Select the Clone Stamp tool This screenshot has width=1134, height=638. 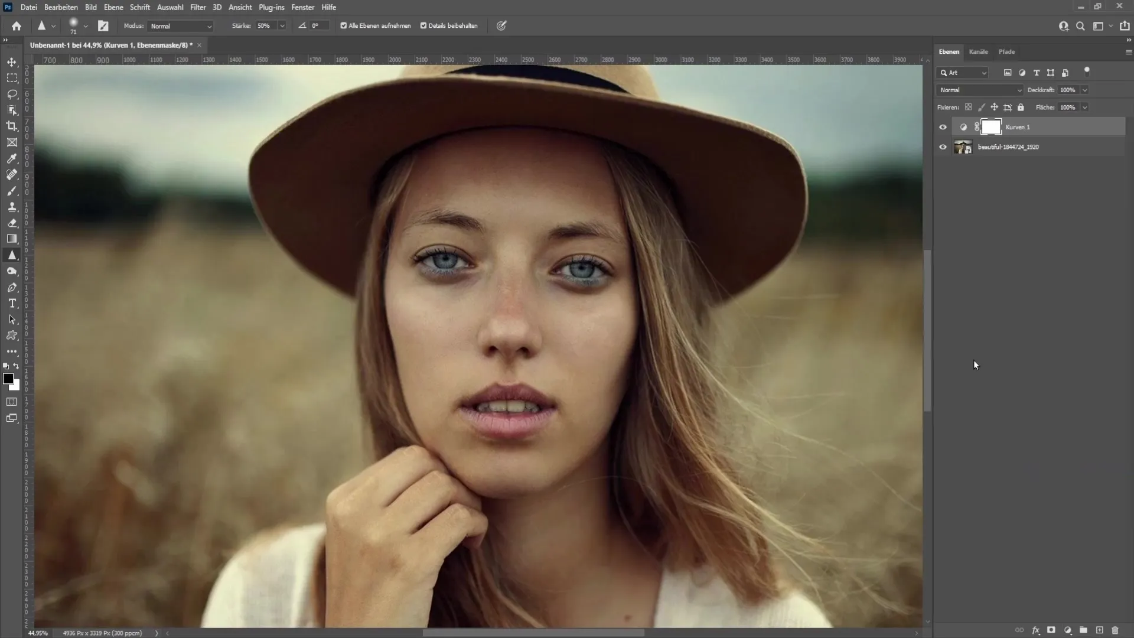[12, 207]
